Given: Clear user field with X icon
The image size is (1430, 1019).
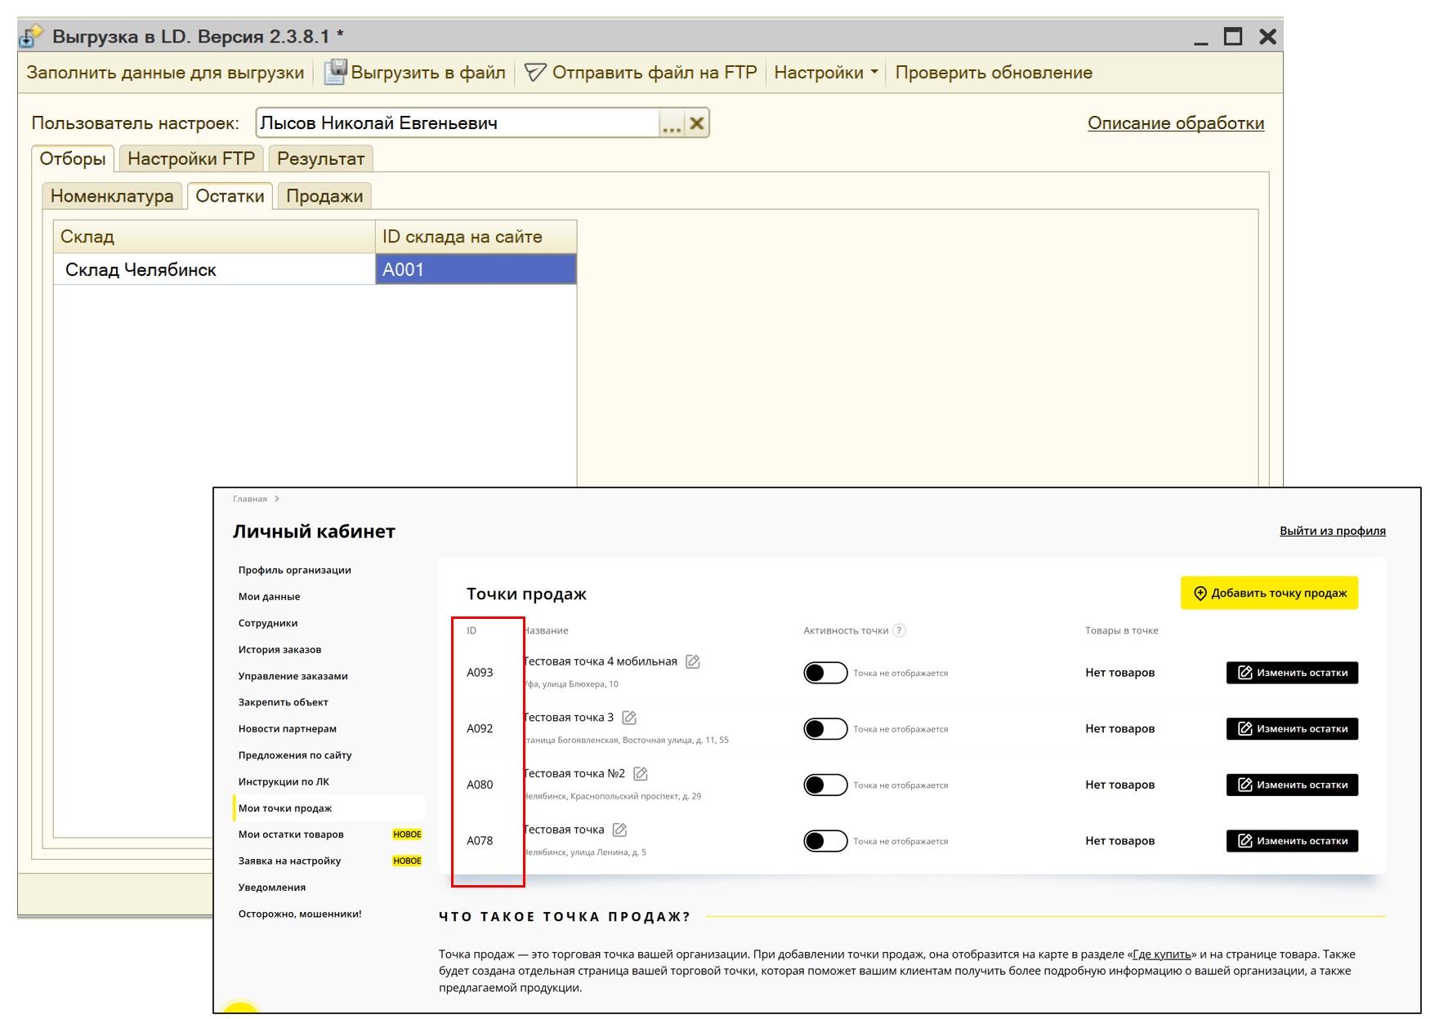Looking at the screenshot, I should (x=697, y=123).
